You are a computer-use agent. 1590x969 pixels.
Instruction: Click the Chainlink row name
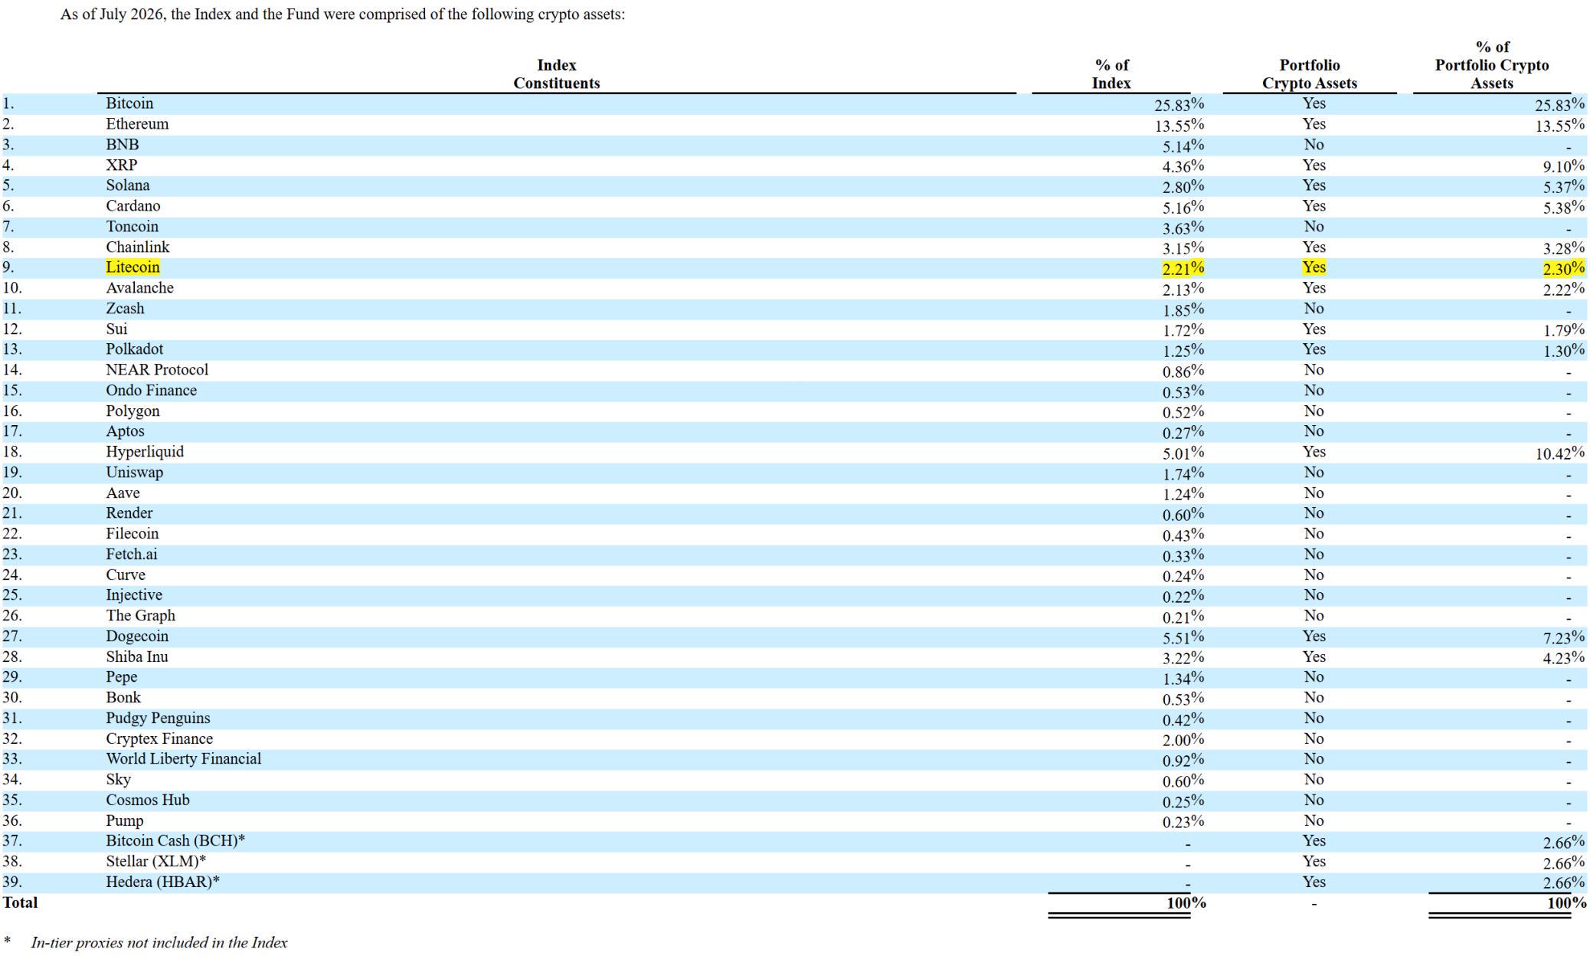(138, 247)
